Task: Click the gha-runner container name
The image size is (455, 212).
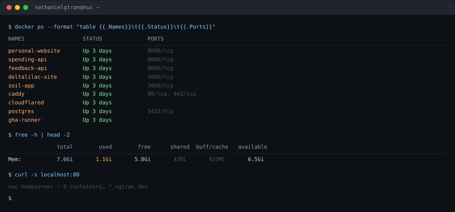Action: coord(24,120)
